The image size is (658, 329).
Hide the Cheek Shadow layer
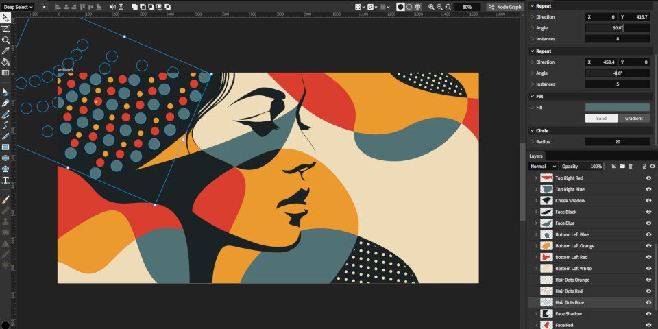(648, 201)
